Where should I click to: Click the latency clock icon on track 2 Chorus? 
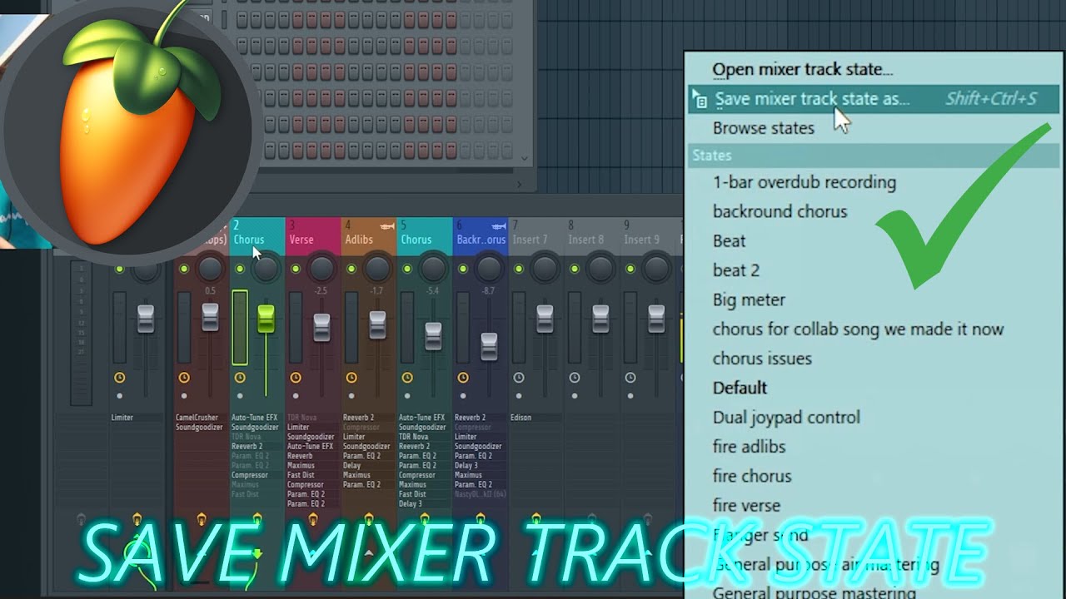[x=240, y=378]
